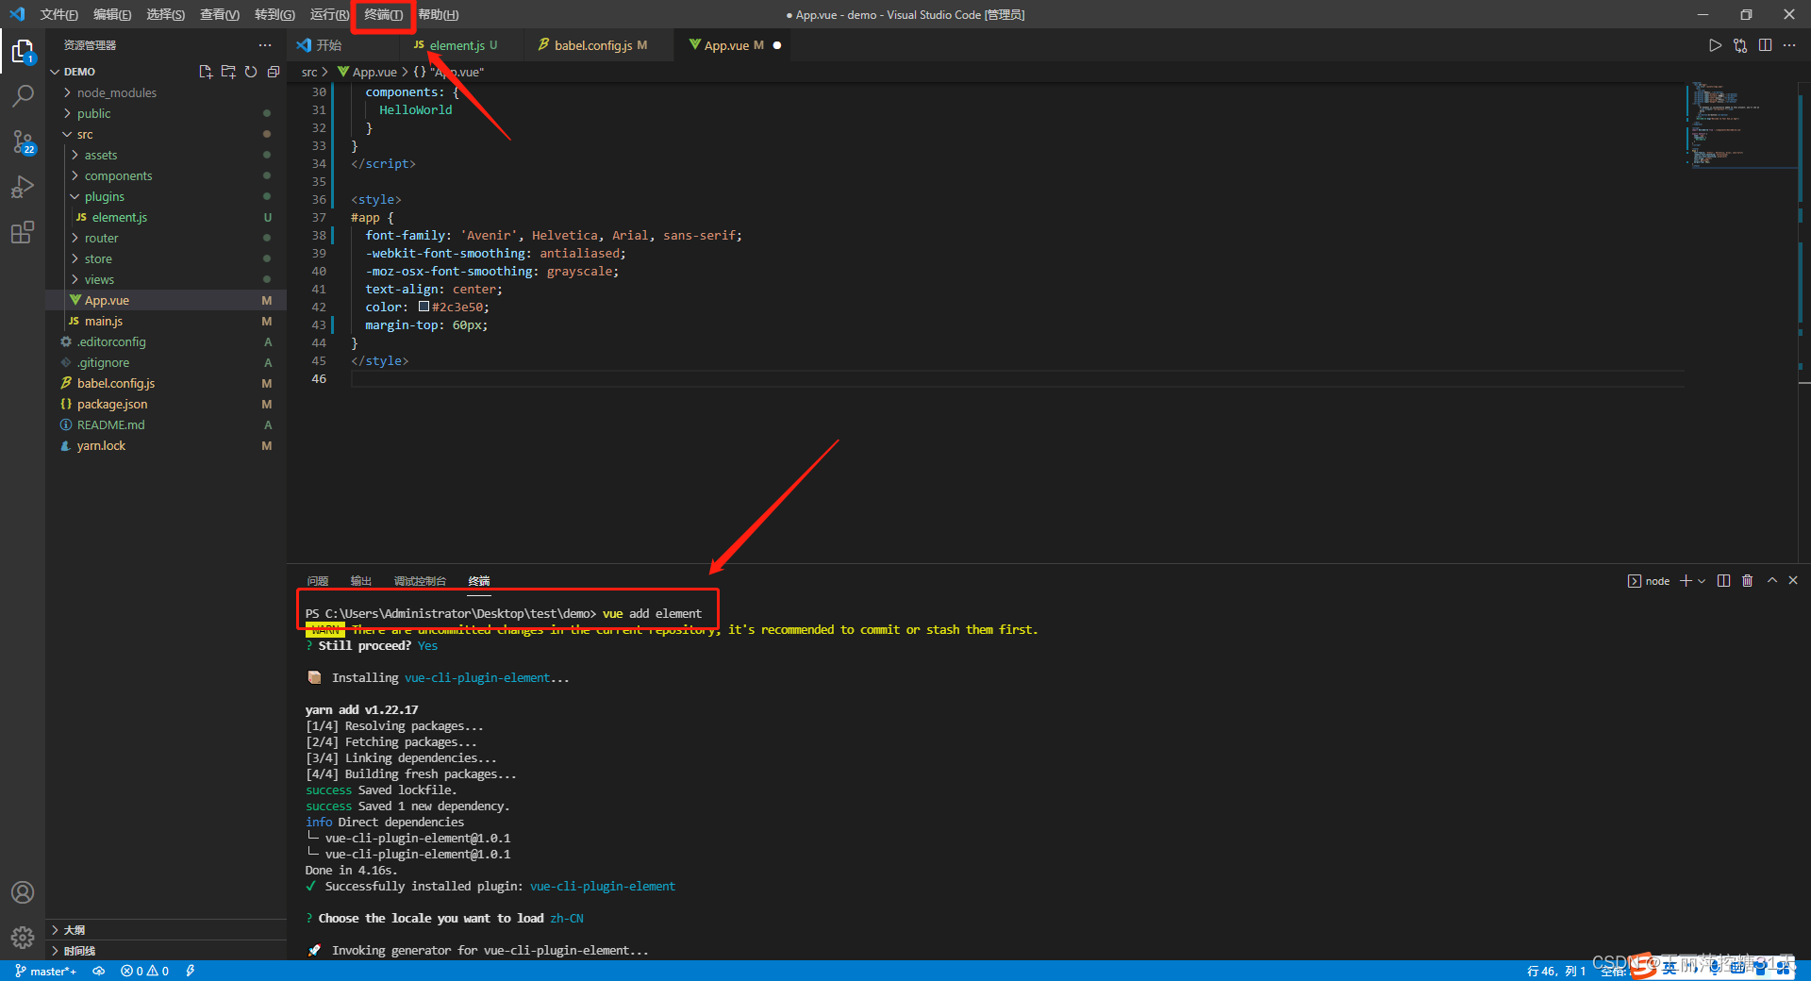Expand the node_modules folder

[115, 91]
